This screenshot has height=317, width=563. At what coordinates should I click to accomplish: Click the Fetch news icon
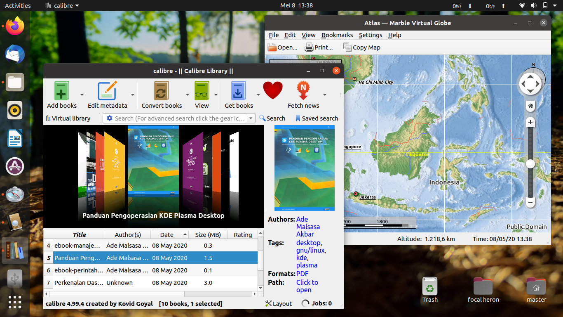[303, 90]
